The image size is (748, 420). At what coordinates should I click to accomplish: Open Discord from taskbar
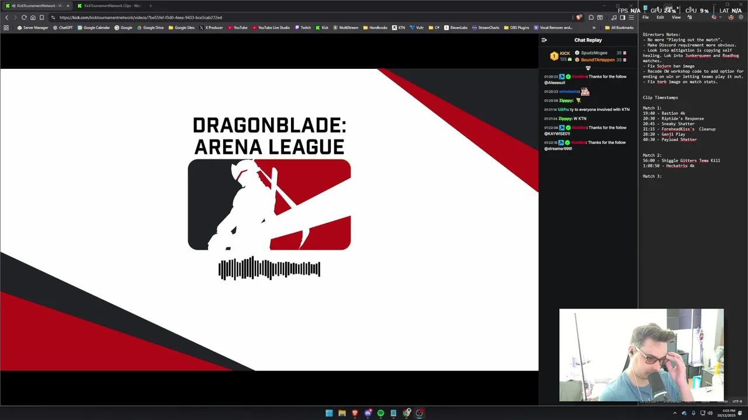368,413
